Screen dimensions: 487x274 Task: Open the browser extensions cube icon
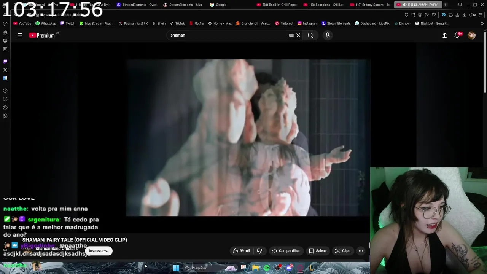450,15
